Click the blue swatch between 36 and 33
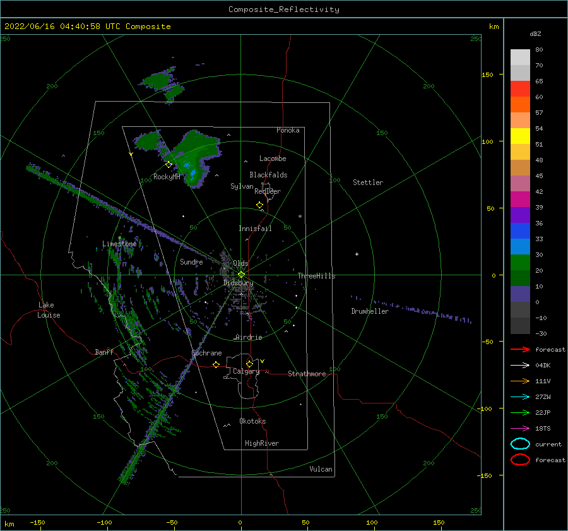Image resolution: width=568 pixels, height=531 pixels. [x=520, y=231]
